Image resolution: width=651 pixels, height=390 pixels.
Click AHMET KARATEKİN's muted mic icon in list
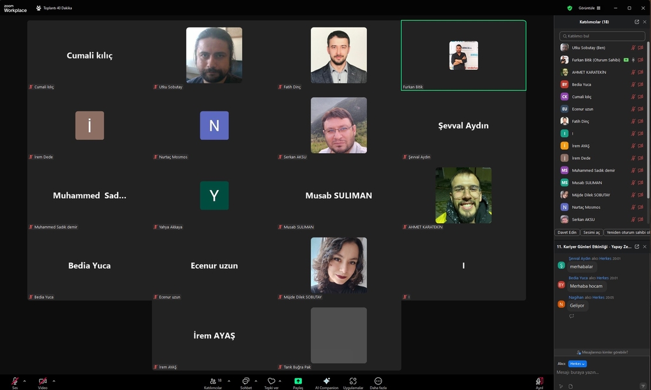click(x=633, y=72)
